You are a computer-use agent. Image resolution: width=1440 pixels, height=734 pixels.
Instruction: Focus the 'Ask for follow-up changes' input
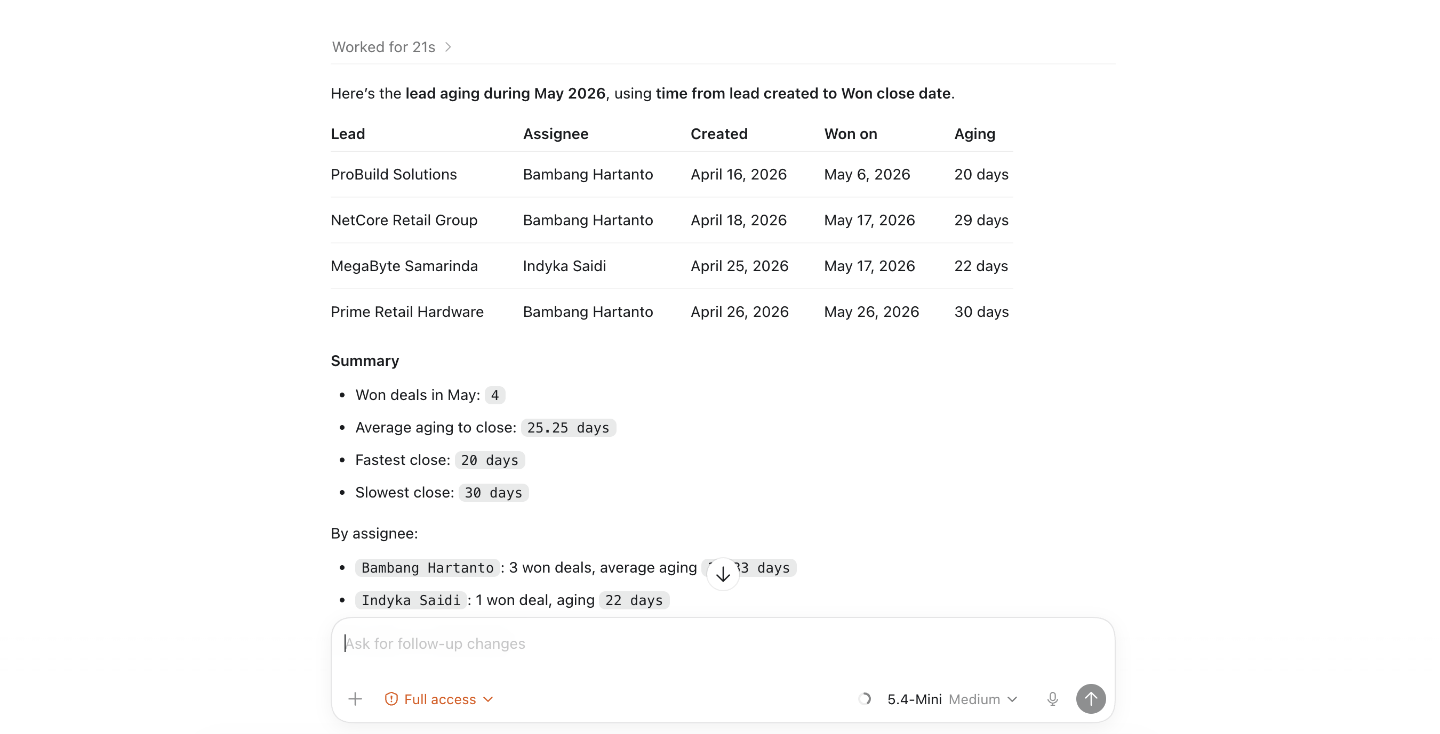723,643
